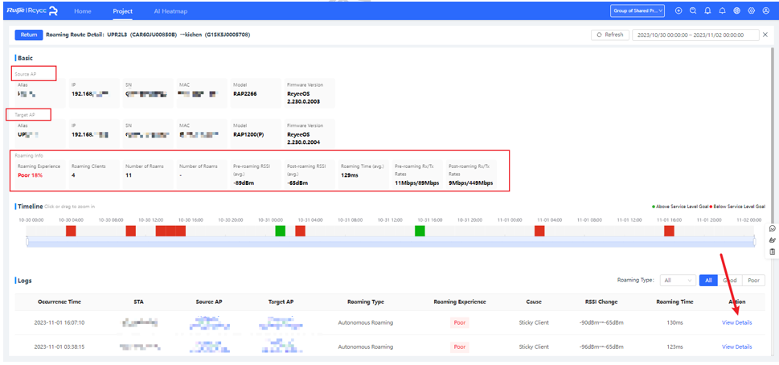
Task: Click the bell icon beside the search icon
Action: click(708, 11)
